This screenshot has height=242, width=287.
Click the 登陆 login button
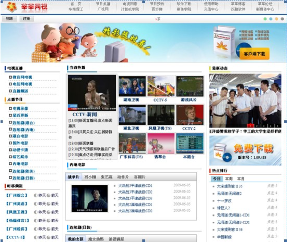tap(9, 19)
